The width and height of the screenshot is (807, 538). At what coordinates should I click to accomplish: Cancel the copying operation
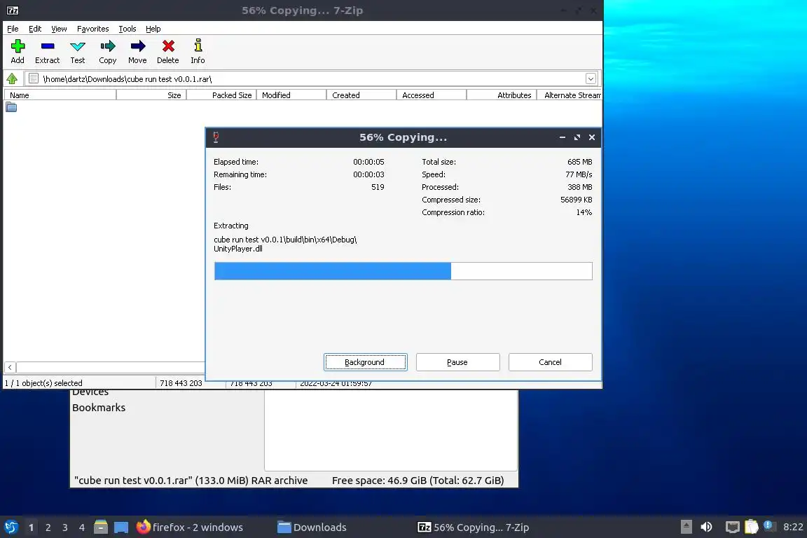point(550,362)
